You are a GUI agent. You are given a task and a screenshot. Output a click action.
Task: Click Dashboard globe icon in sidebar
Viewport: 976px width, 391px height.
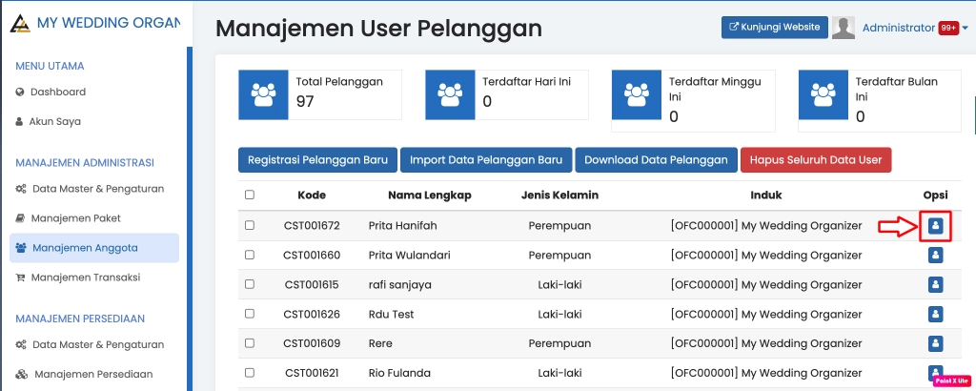click(x=20, y=93)
